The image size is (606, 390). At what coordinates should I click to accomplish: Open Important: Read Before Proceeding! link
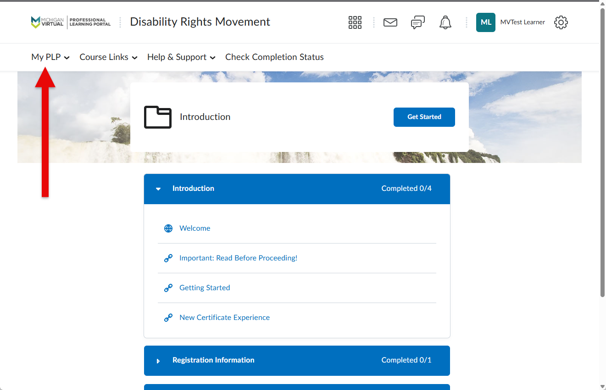click(x=239, y=258)
